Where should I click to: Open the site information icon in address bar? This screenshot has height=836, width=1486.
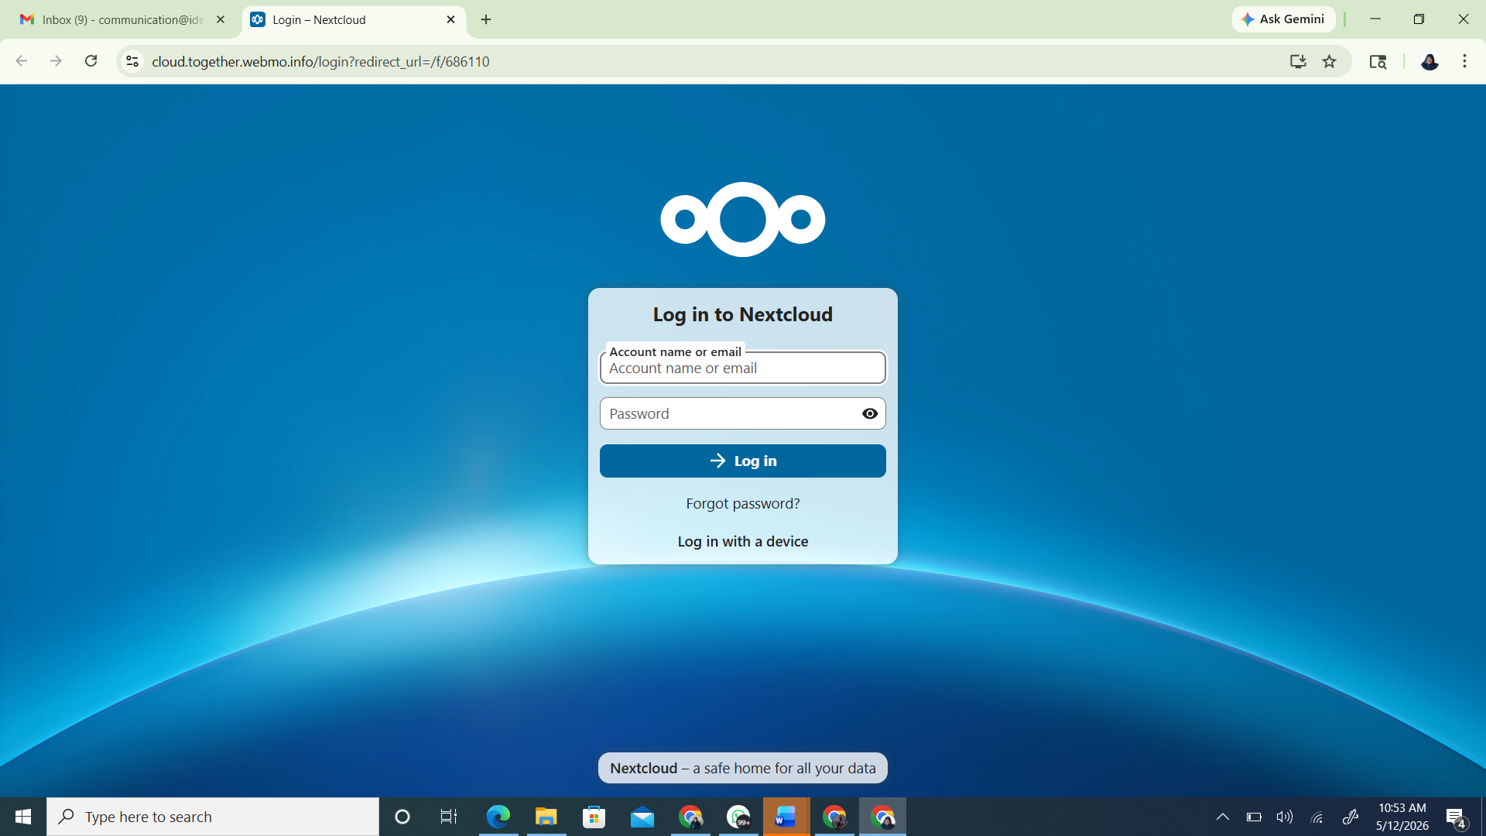pos(132,61)
